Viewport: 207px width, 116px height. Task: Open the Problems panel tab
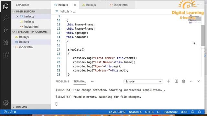tap(62, 82)
